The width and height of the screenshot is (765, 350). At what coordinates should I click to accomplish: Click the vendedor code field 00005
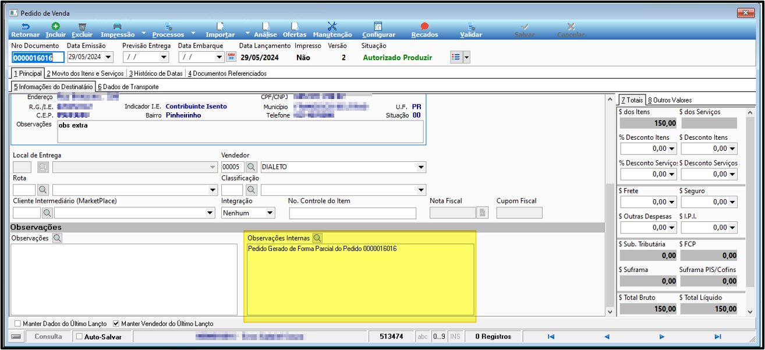232,167
